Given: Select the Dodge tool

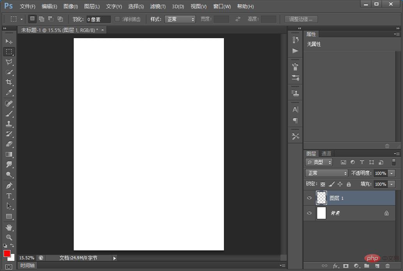Looking at the screenshot, I should click(x=9, y=174).
